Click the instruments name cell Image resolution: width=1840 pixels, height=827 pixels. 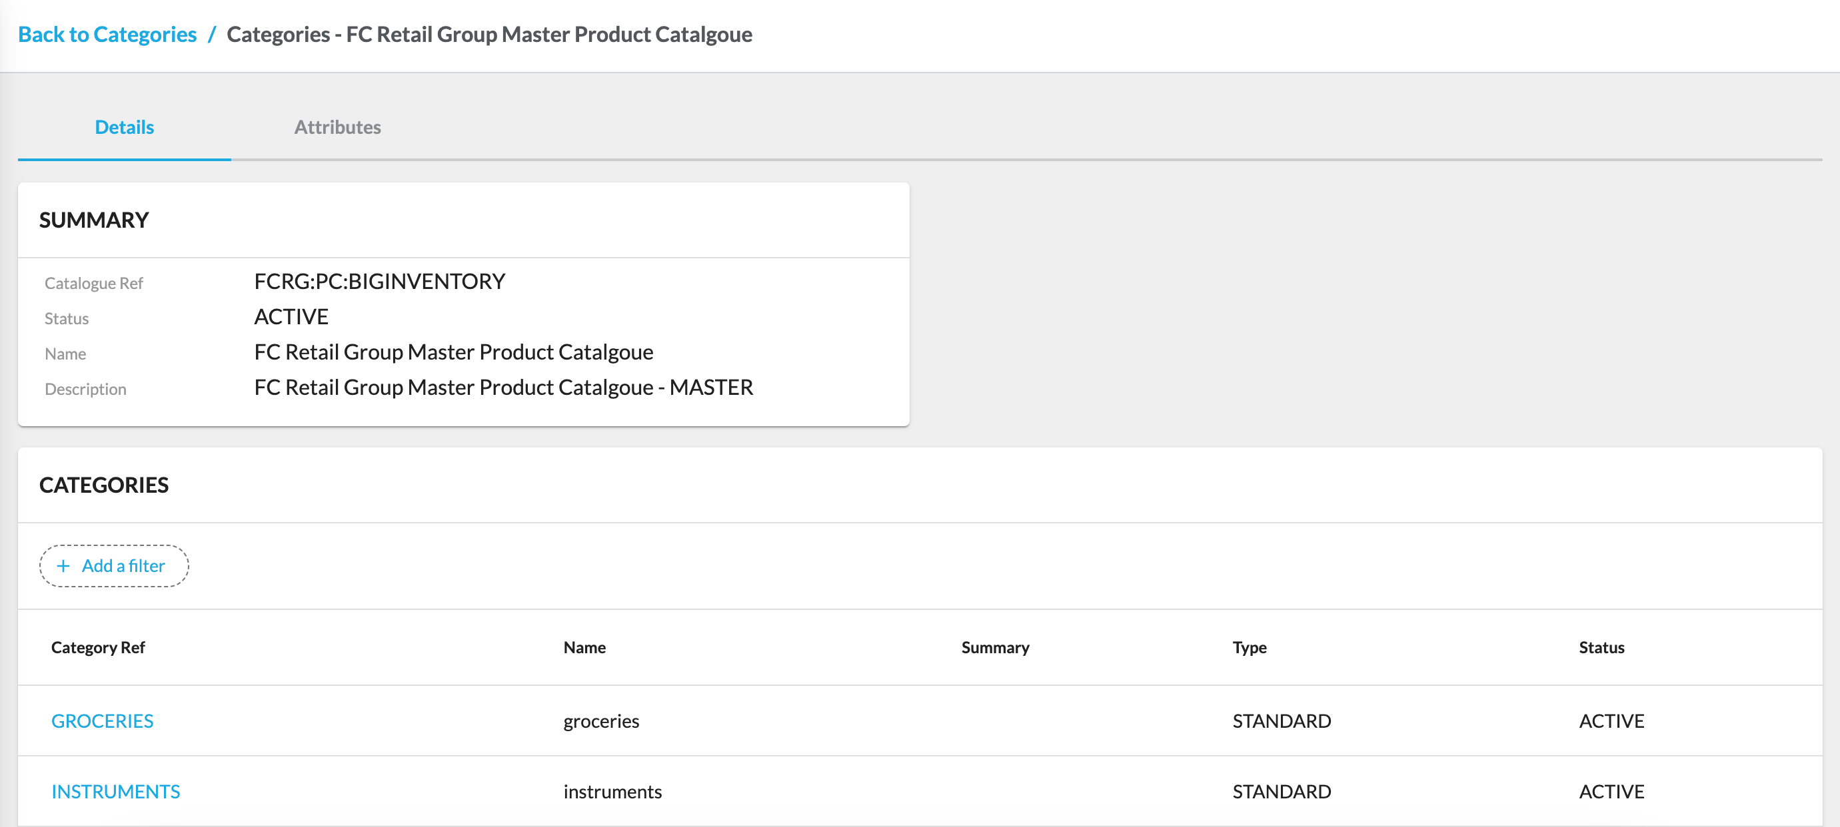pyautogui.click(x=612, y=791)
